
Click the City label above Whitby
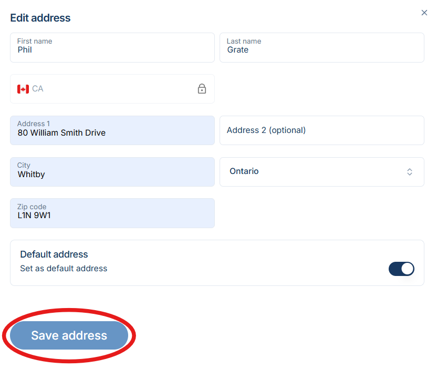(24, 165)
